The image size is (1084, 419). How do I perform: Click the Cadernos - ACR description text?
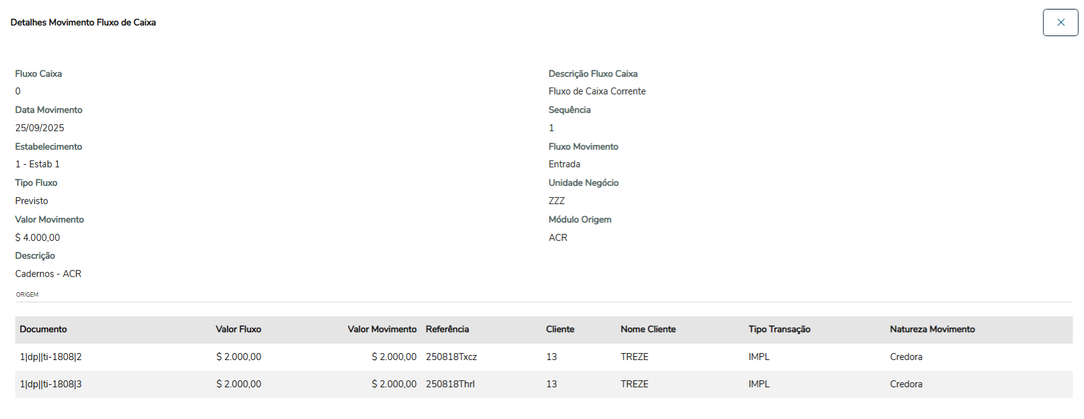coord(48,274)
